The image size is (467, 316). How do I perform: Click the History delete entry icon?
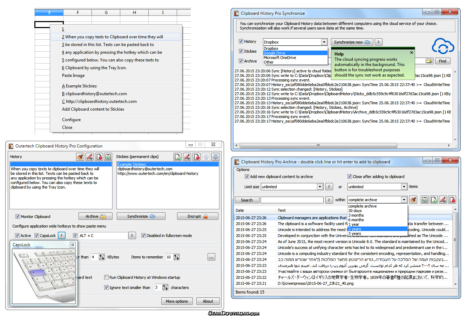pyautogui.click(x=99, y=157)
